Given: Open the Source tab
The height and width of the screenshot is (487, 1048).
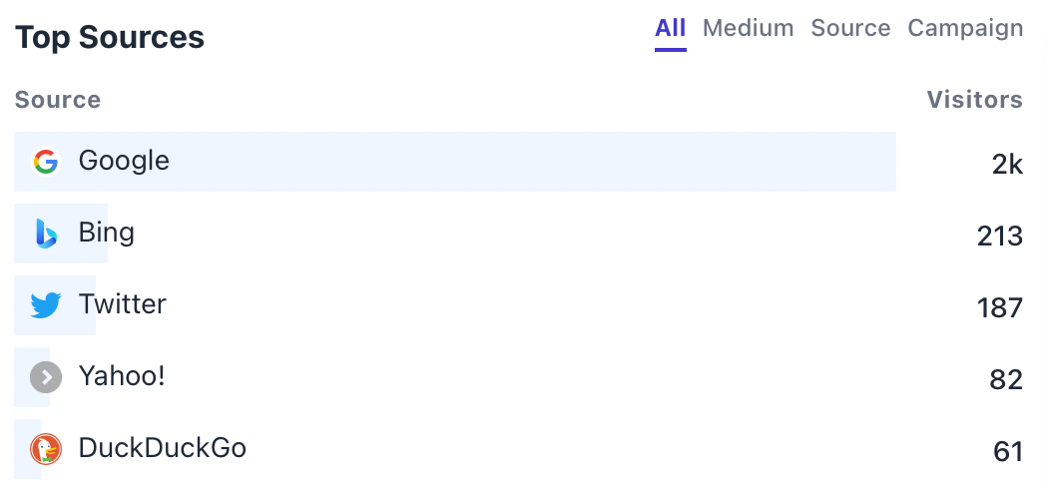Looking at the screenshot, I should click(x=850, y=28).
